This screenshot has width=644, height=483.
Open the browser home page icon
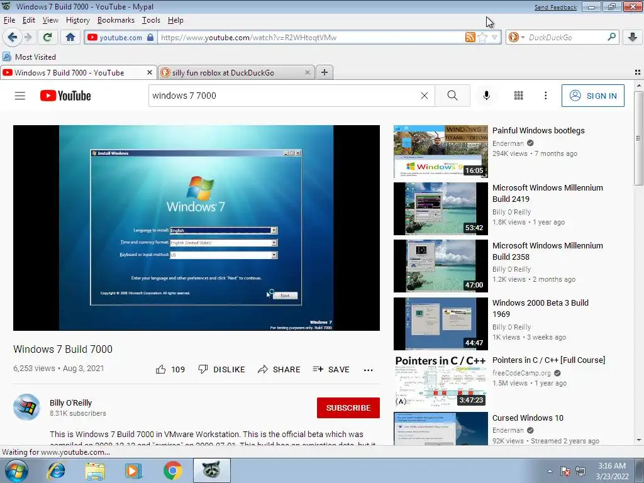70,37
